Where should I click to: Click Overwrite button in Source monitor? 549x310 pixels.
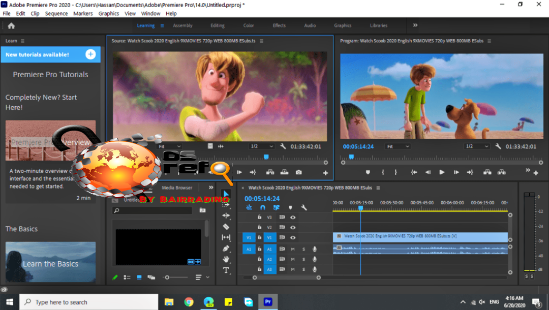click(284, 172)
